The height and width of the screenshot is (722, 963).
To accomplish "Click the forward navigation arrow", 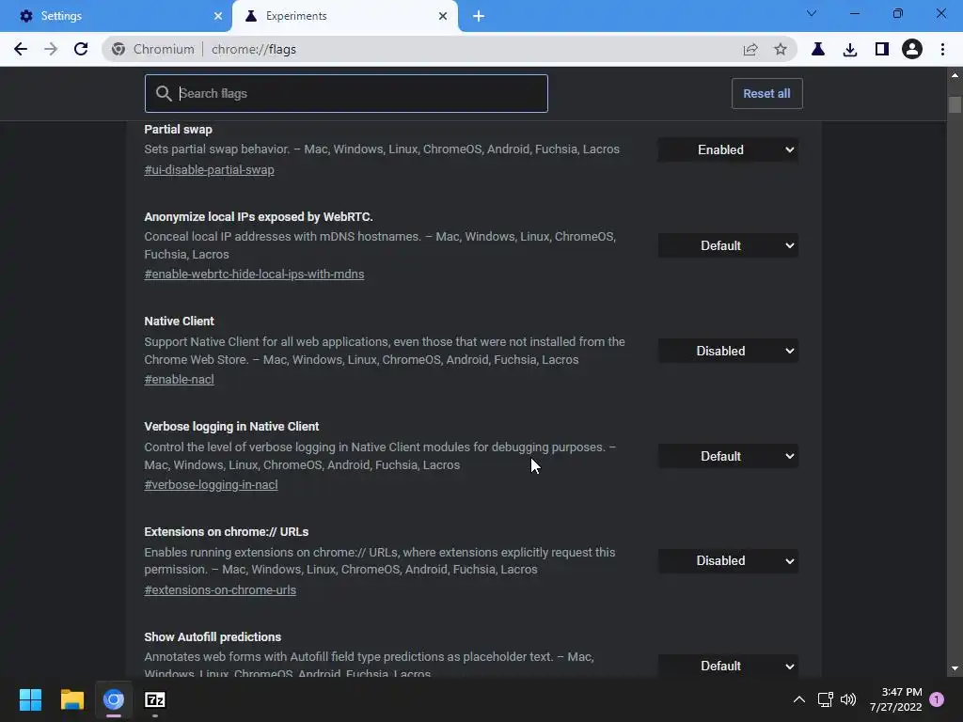I will (51, 49).
